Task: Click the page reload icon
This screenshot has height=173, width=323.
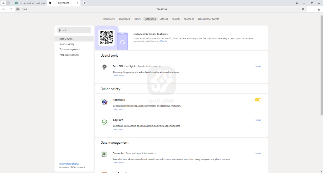Action: tap(11, 9)
